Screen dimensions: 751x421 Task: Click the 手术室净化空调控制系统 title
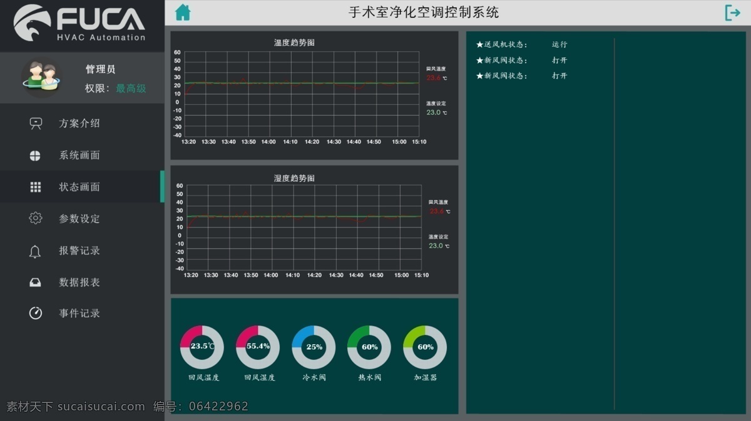coord(424,12)
